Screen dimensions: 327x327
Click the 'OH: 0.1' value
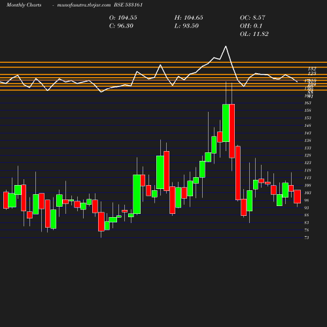(x=251, y=26)
